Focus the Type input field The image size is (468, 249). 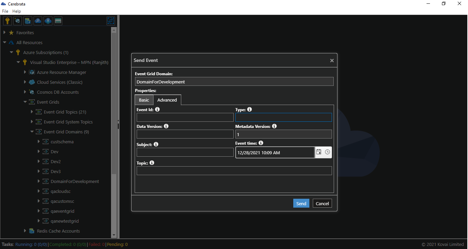[284, 117]
